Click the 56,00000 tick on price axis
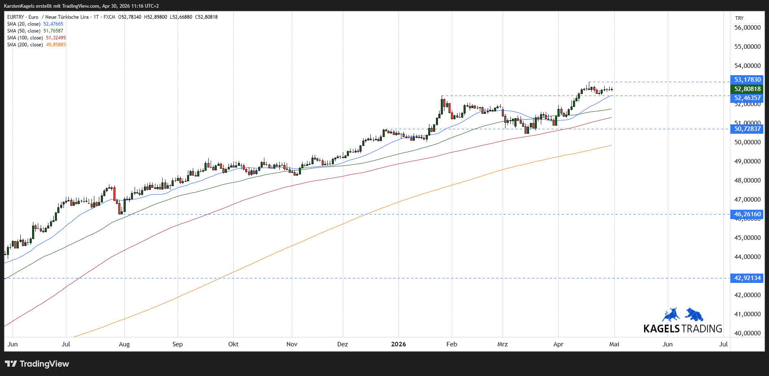 747,28
